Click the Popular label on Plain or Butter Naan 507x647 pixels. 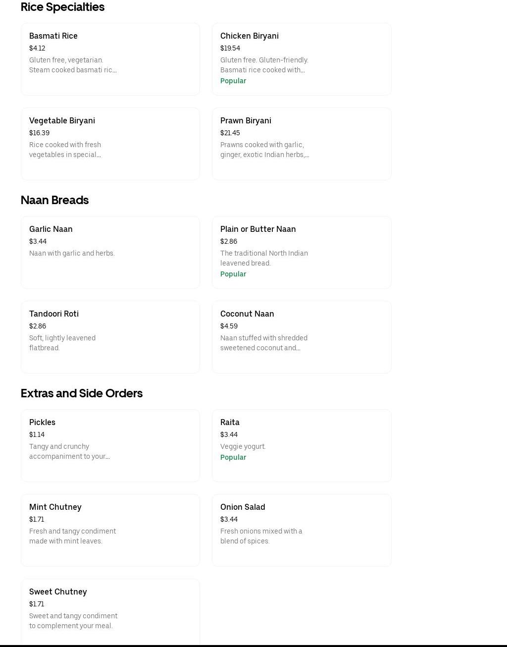pos(233,274)
